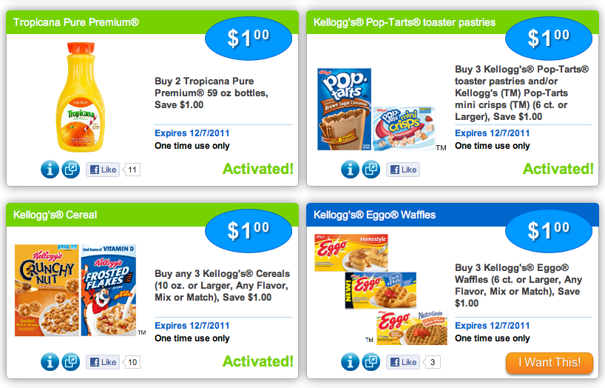Screen dimensions: 605x388
Task: Click the Crunchy Nut cereal box image
Action: coord(45,290)
